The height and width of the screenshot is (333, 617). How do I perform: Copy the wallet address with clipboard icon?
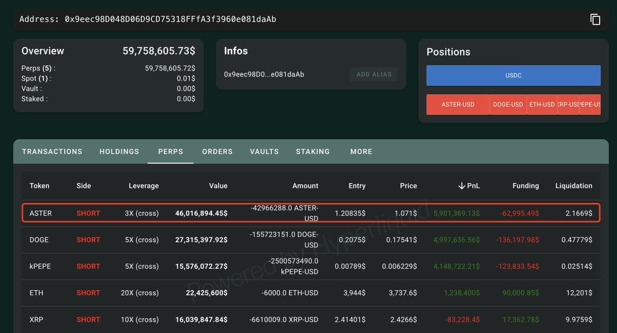click(x=595, y=20)
